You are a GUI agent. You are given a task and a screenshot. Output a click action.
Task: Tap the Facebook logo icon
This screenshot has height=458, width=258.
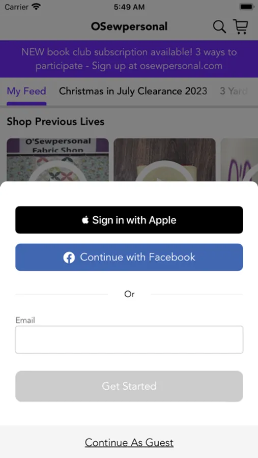pos(69,257)
